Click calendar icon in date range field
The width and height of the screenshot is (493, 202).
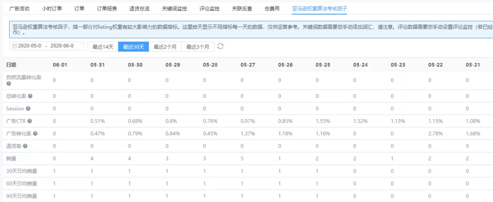pos(15,46)
